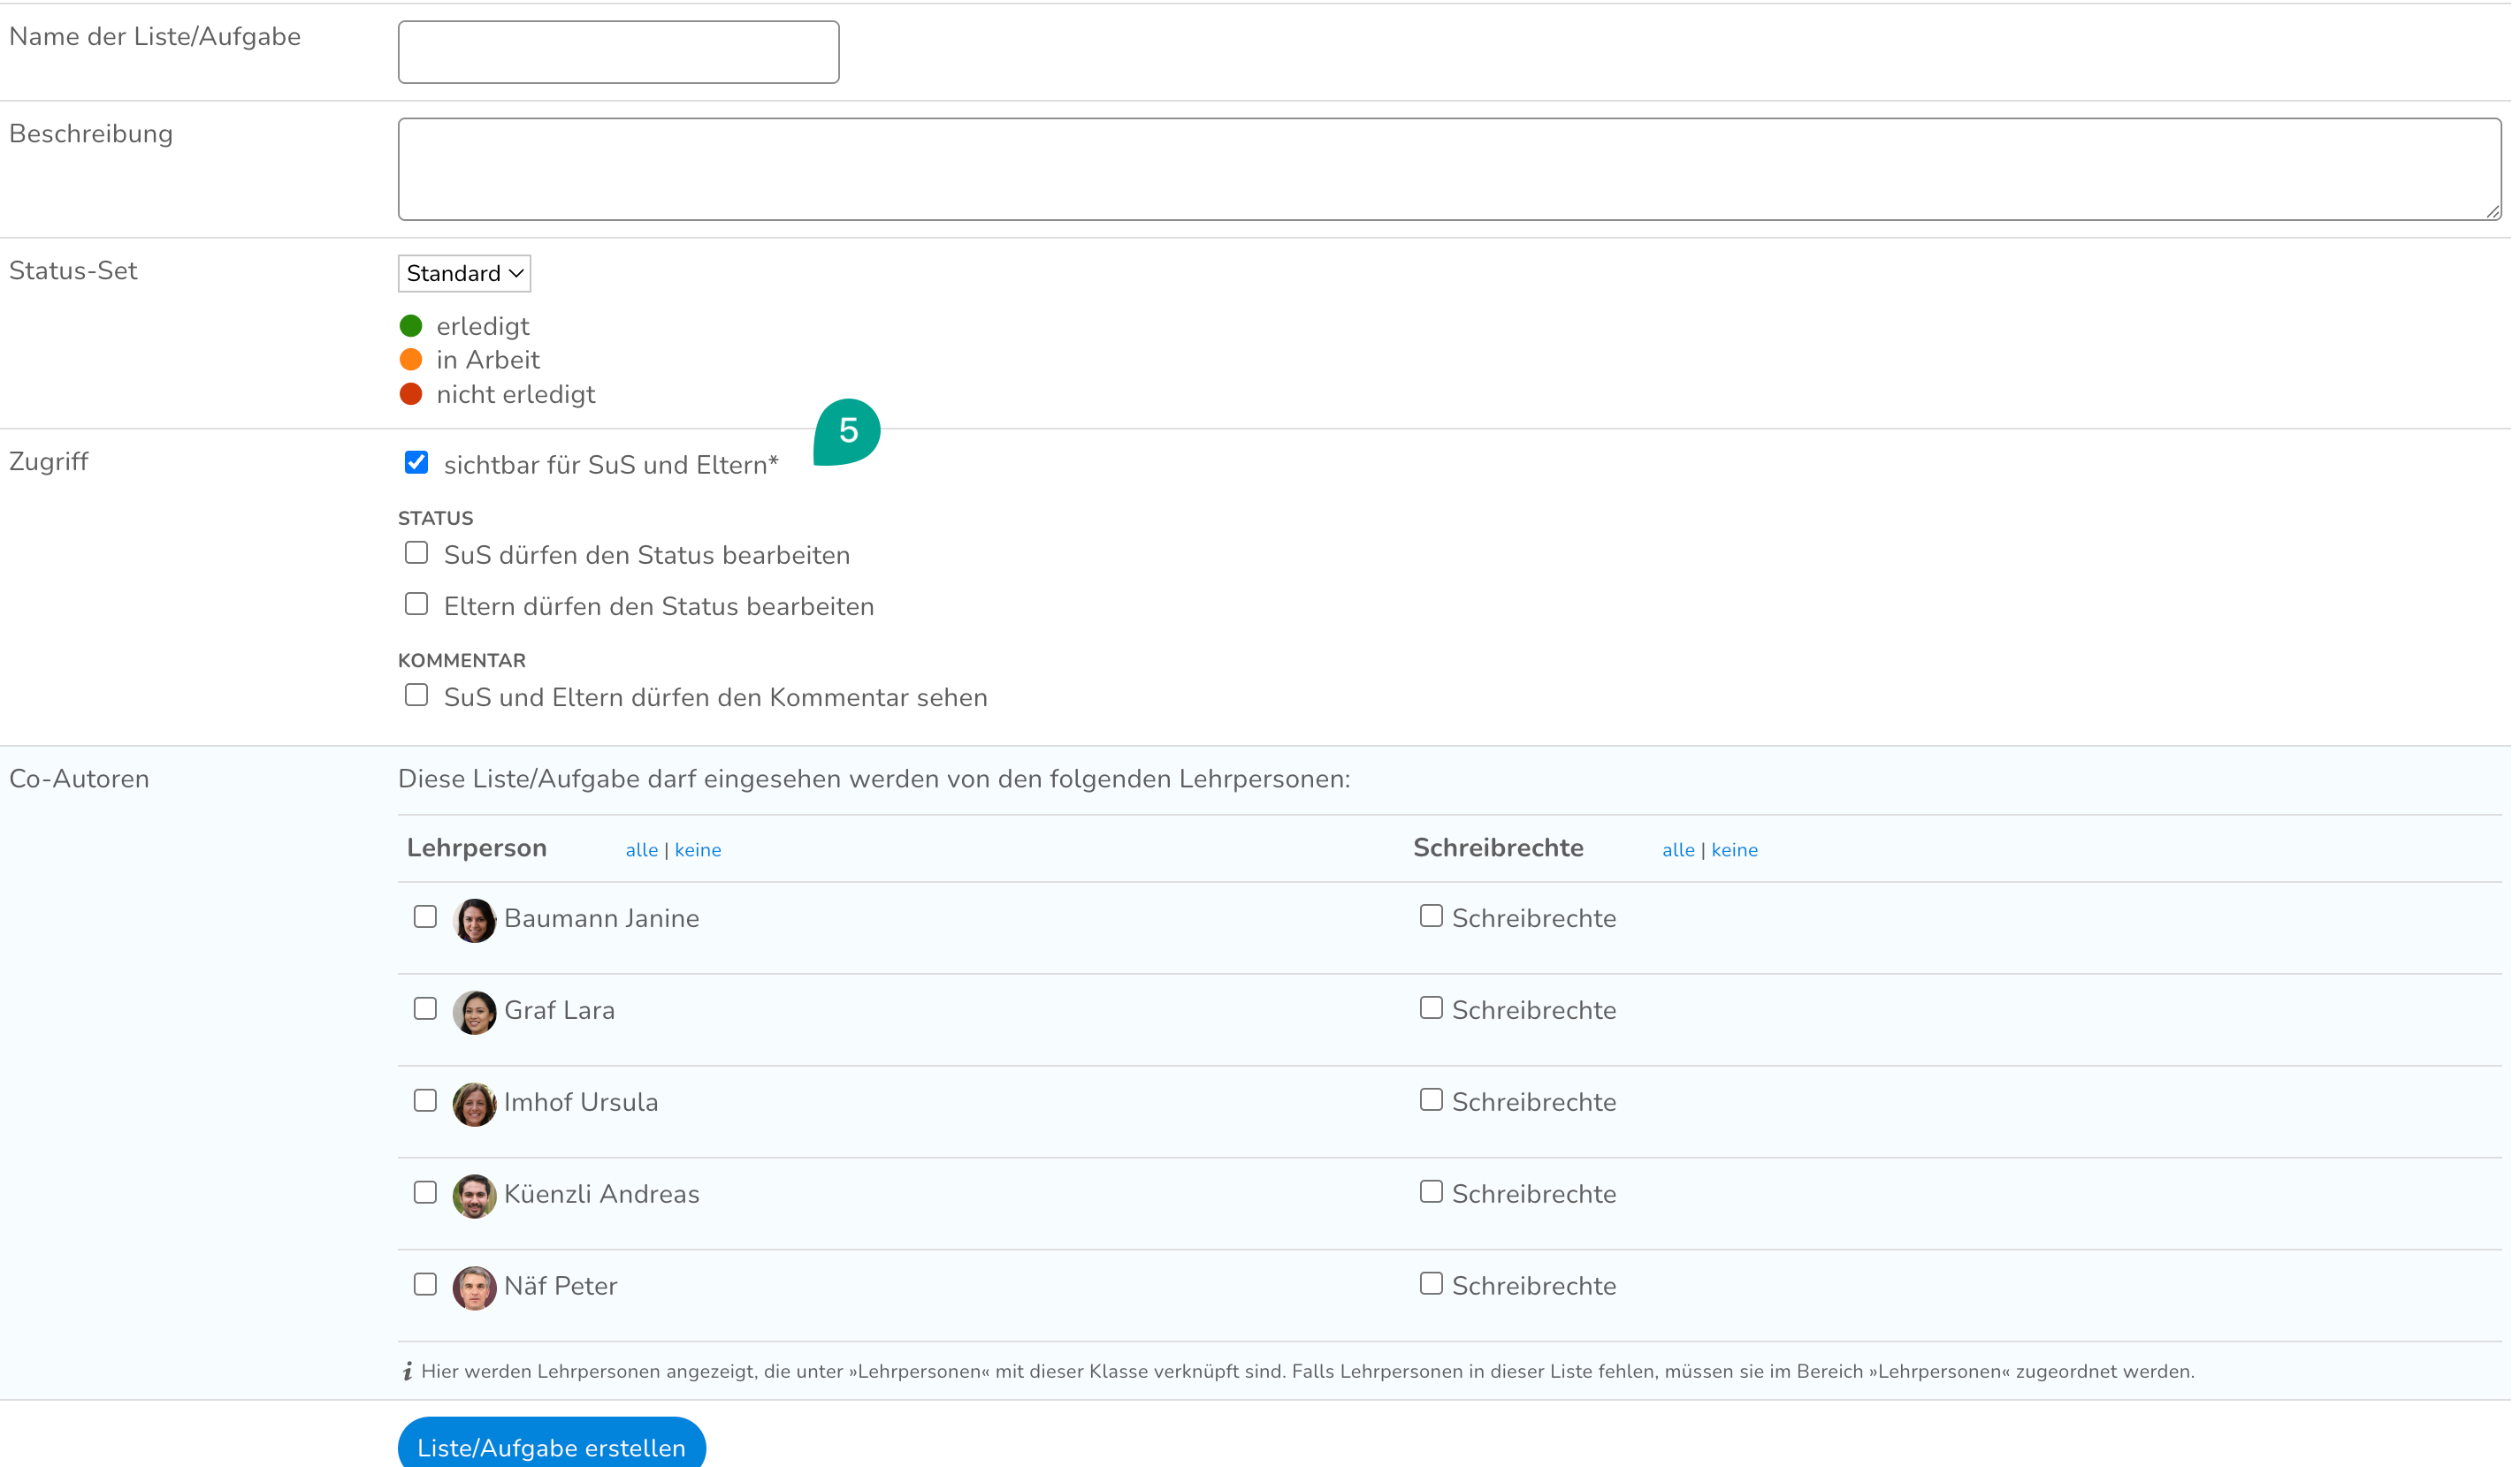Enable SuS dürfen den Status bearbeiten
The height and width of the screenshot is (1467, 2520).
[x=417, y=552]
